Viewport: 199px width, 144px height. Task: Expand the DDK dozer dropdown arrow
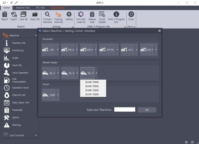(58, 95)
